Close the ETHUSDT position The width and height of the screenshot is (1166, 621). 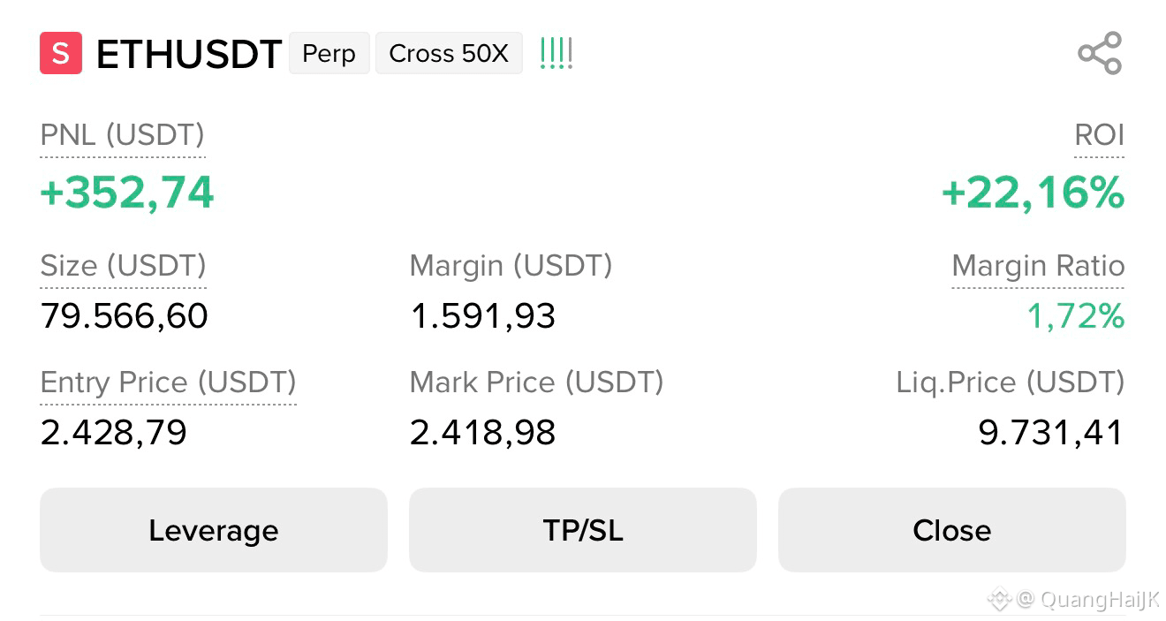coord(952,530)
